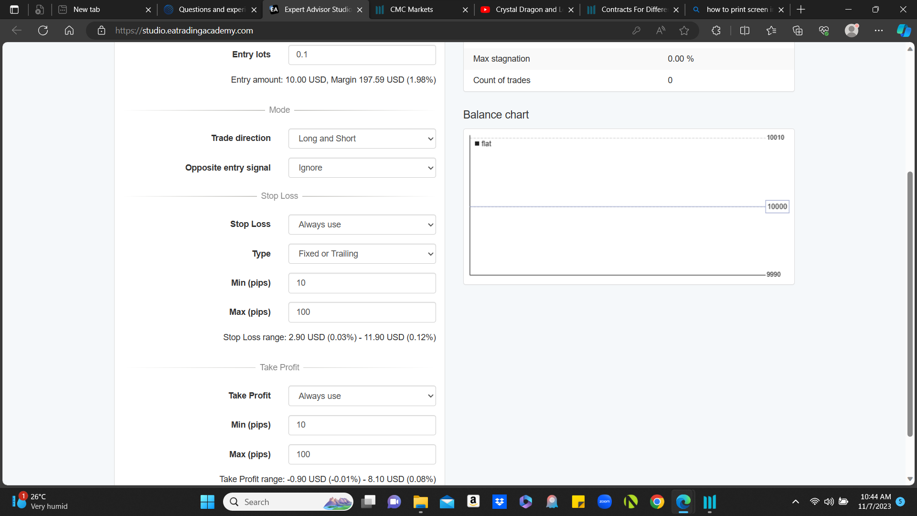Toggle the Split screen icon
Viewport: 917px width, 516px height.
[745, 31]
